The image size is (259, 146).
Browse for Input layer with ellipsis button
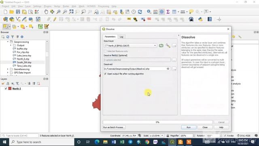[174, 45]
